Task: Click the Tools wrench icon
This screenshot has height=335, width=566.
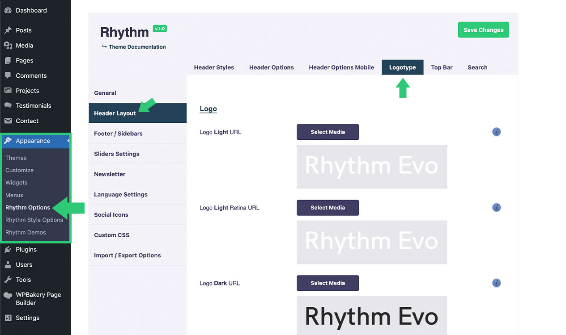Action: [8, 280]
